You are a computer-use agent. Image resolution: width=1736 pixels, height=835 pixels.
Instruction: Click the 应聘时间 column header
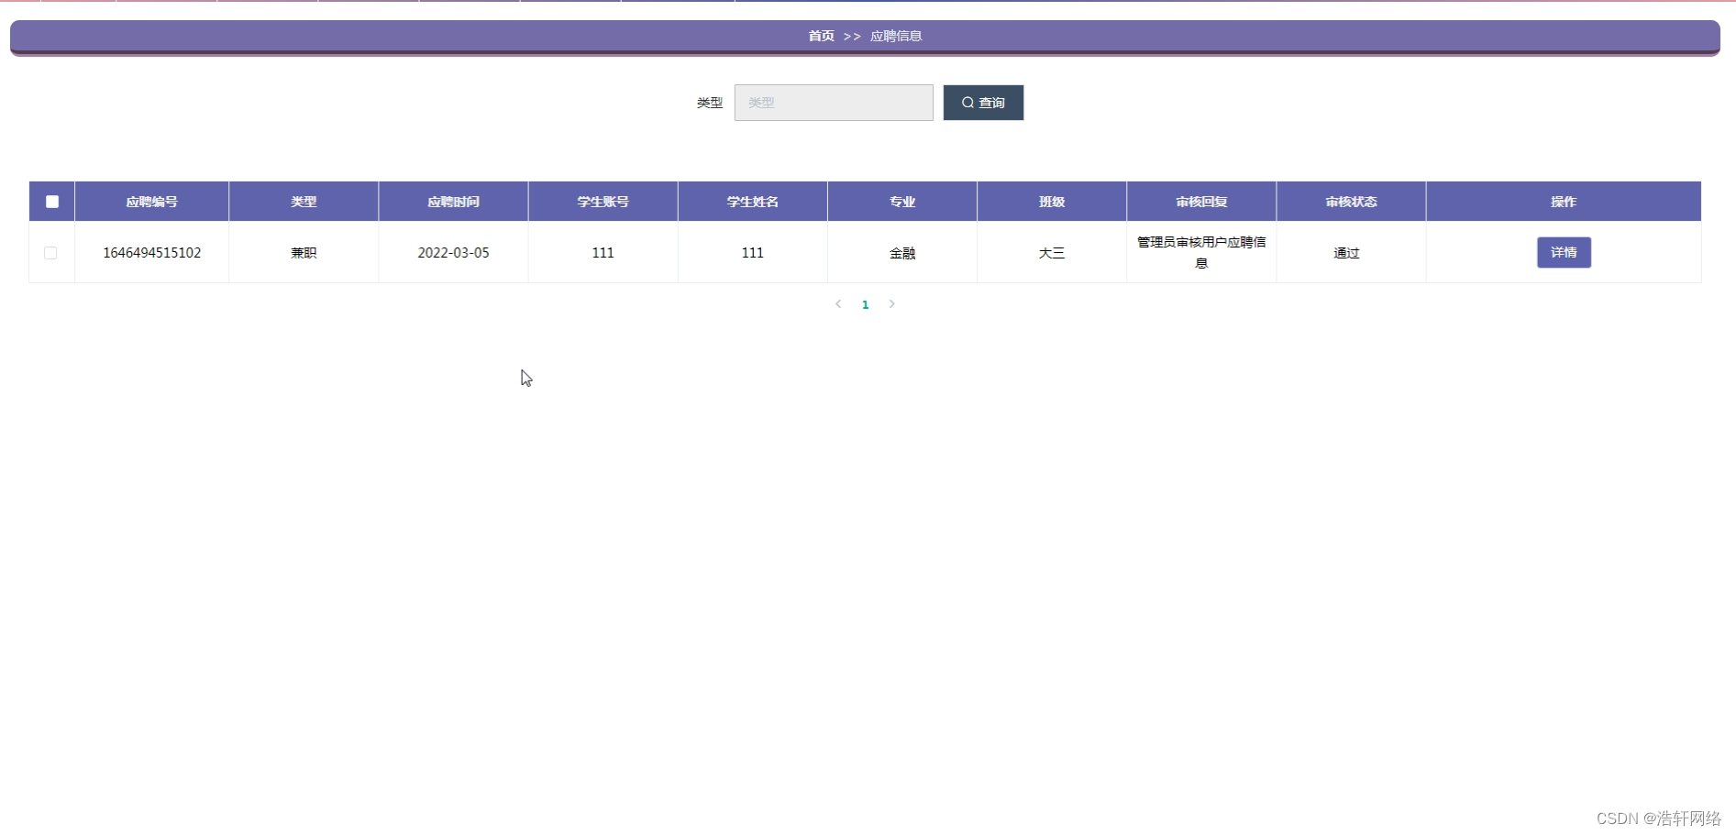(452, 201)
